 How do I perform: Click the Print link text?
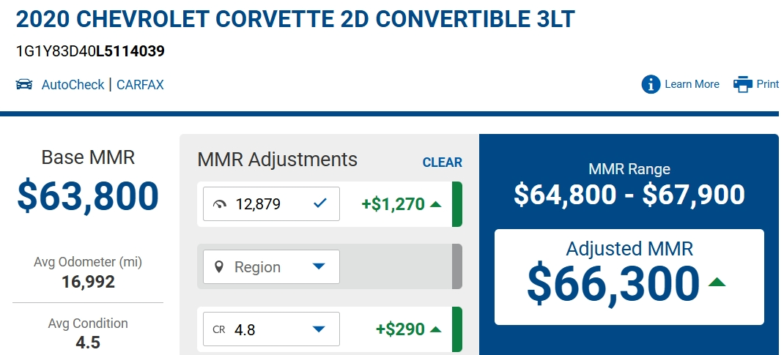tap(767, 84)
